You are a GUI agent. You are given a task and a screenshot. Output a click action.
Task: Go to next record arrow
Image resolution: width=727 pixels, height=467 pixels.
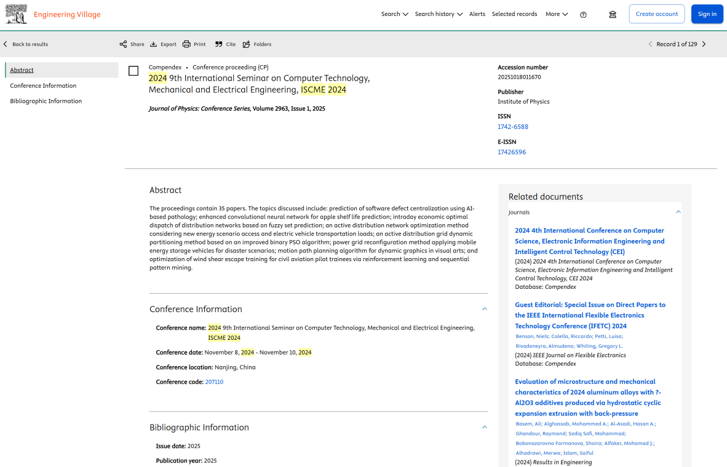tap(704, 44)
